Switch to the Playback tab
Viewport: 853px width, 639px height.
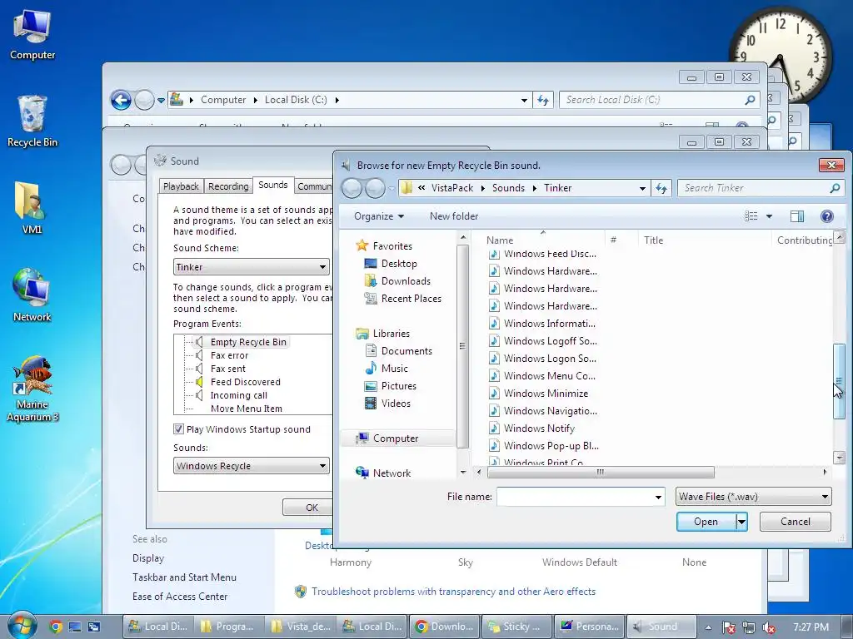[181, 186]
